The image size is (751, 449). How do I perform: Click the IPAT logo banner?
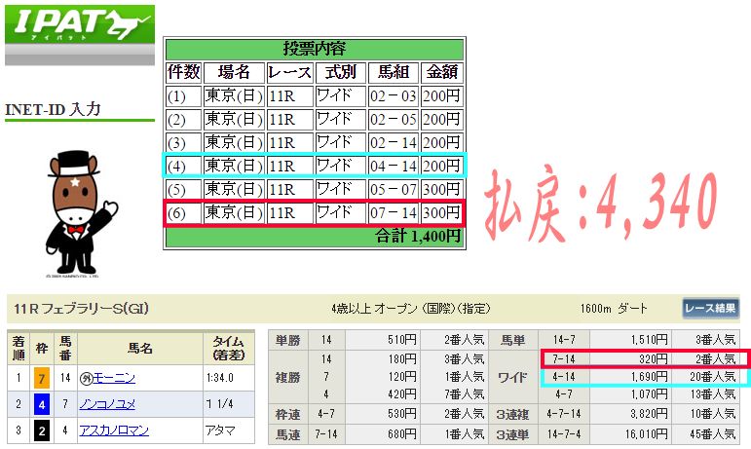click(x=80, y=32)
